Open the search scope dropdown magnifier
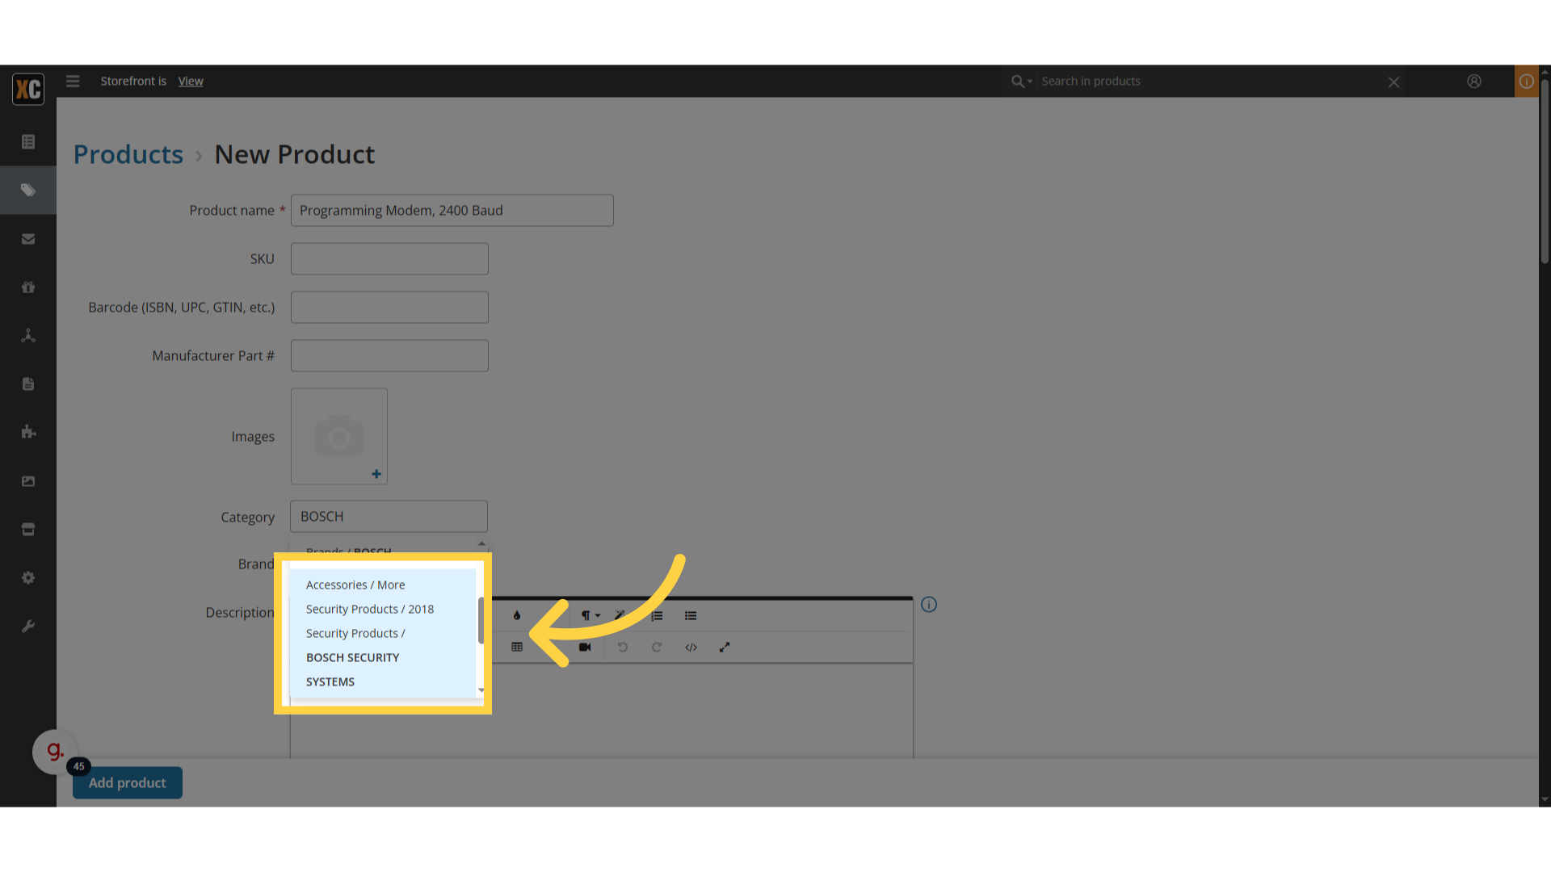The width and height of the screenshot is (1551, 872). pos(1022,82)
